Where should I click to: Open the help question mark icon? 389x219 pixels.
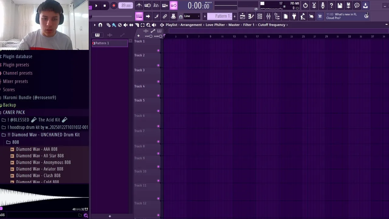(331, 5)
